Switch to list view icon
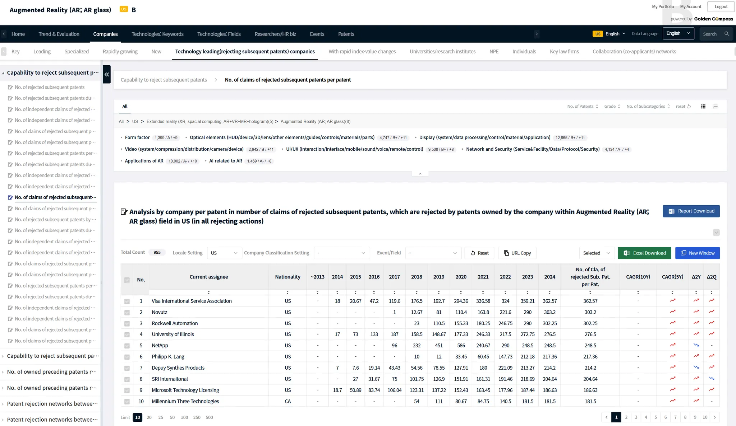 (x=715, y=107)
